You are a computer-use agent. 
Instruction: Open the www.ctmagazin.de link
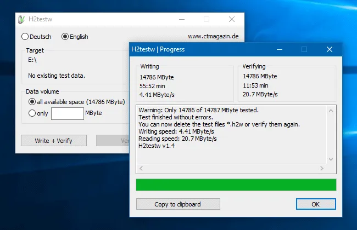[x=213, y=37]
